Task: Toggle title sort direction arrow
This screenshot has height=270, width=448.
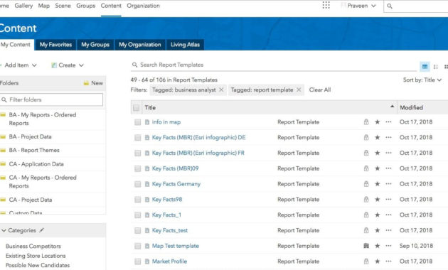Action: (393, 107)
